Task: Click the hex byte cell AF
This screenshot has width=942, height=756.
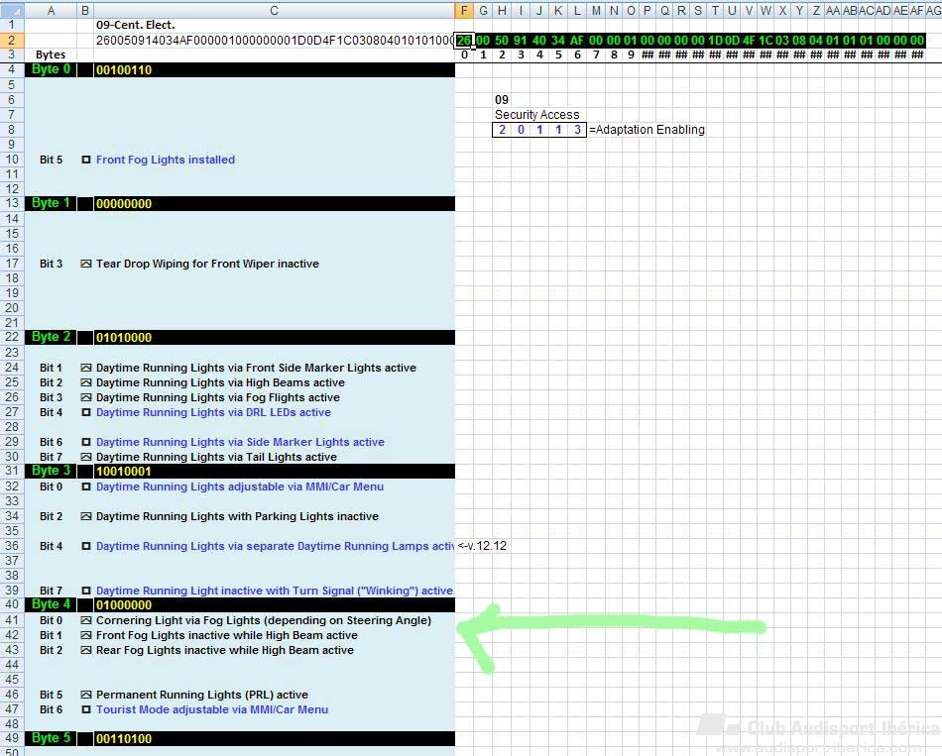Action: tap(577, 41)
